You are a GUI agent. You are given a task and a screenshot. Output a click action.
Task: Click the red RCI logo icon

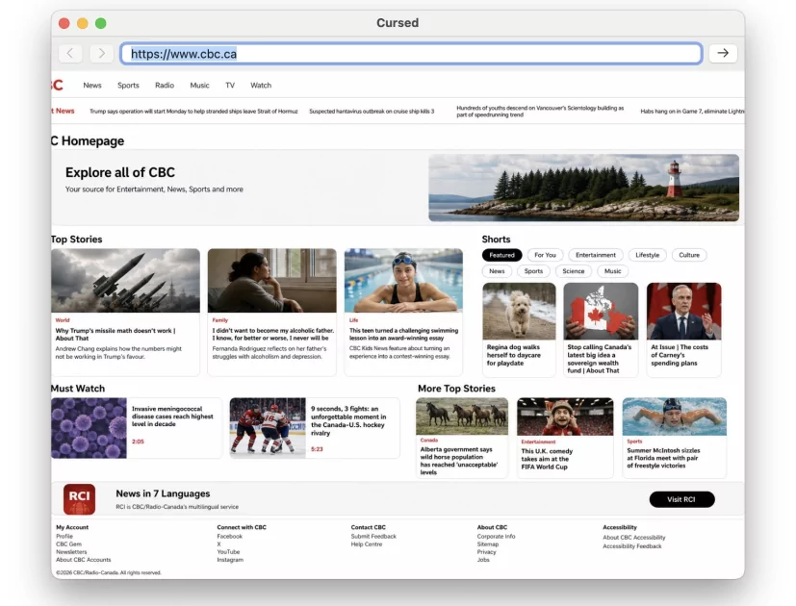(x=79, y=499)
